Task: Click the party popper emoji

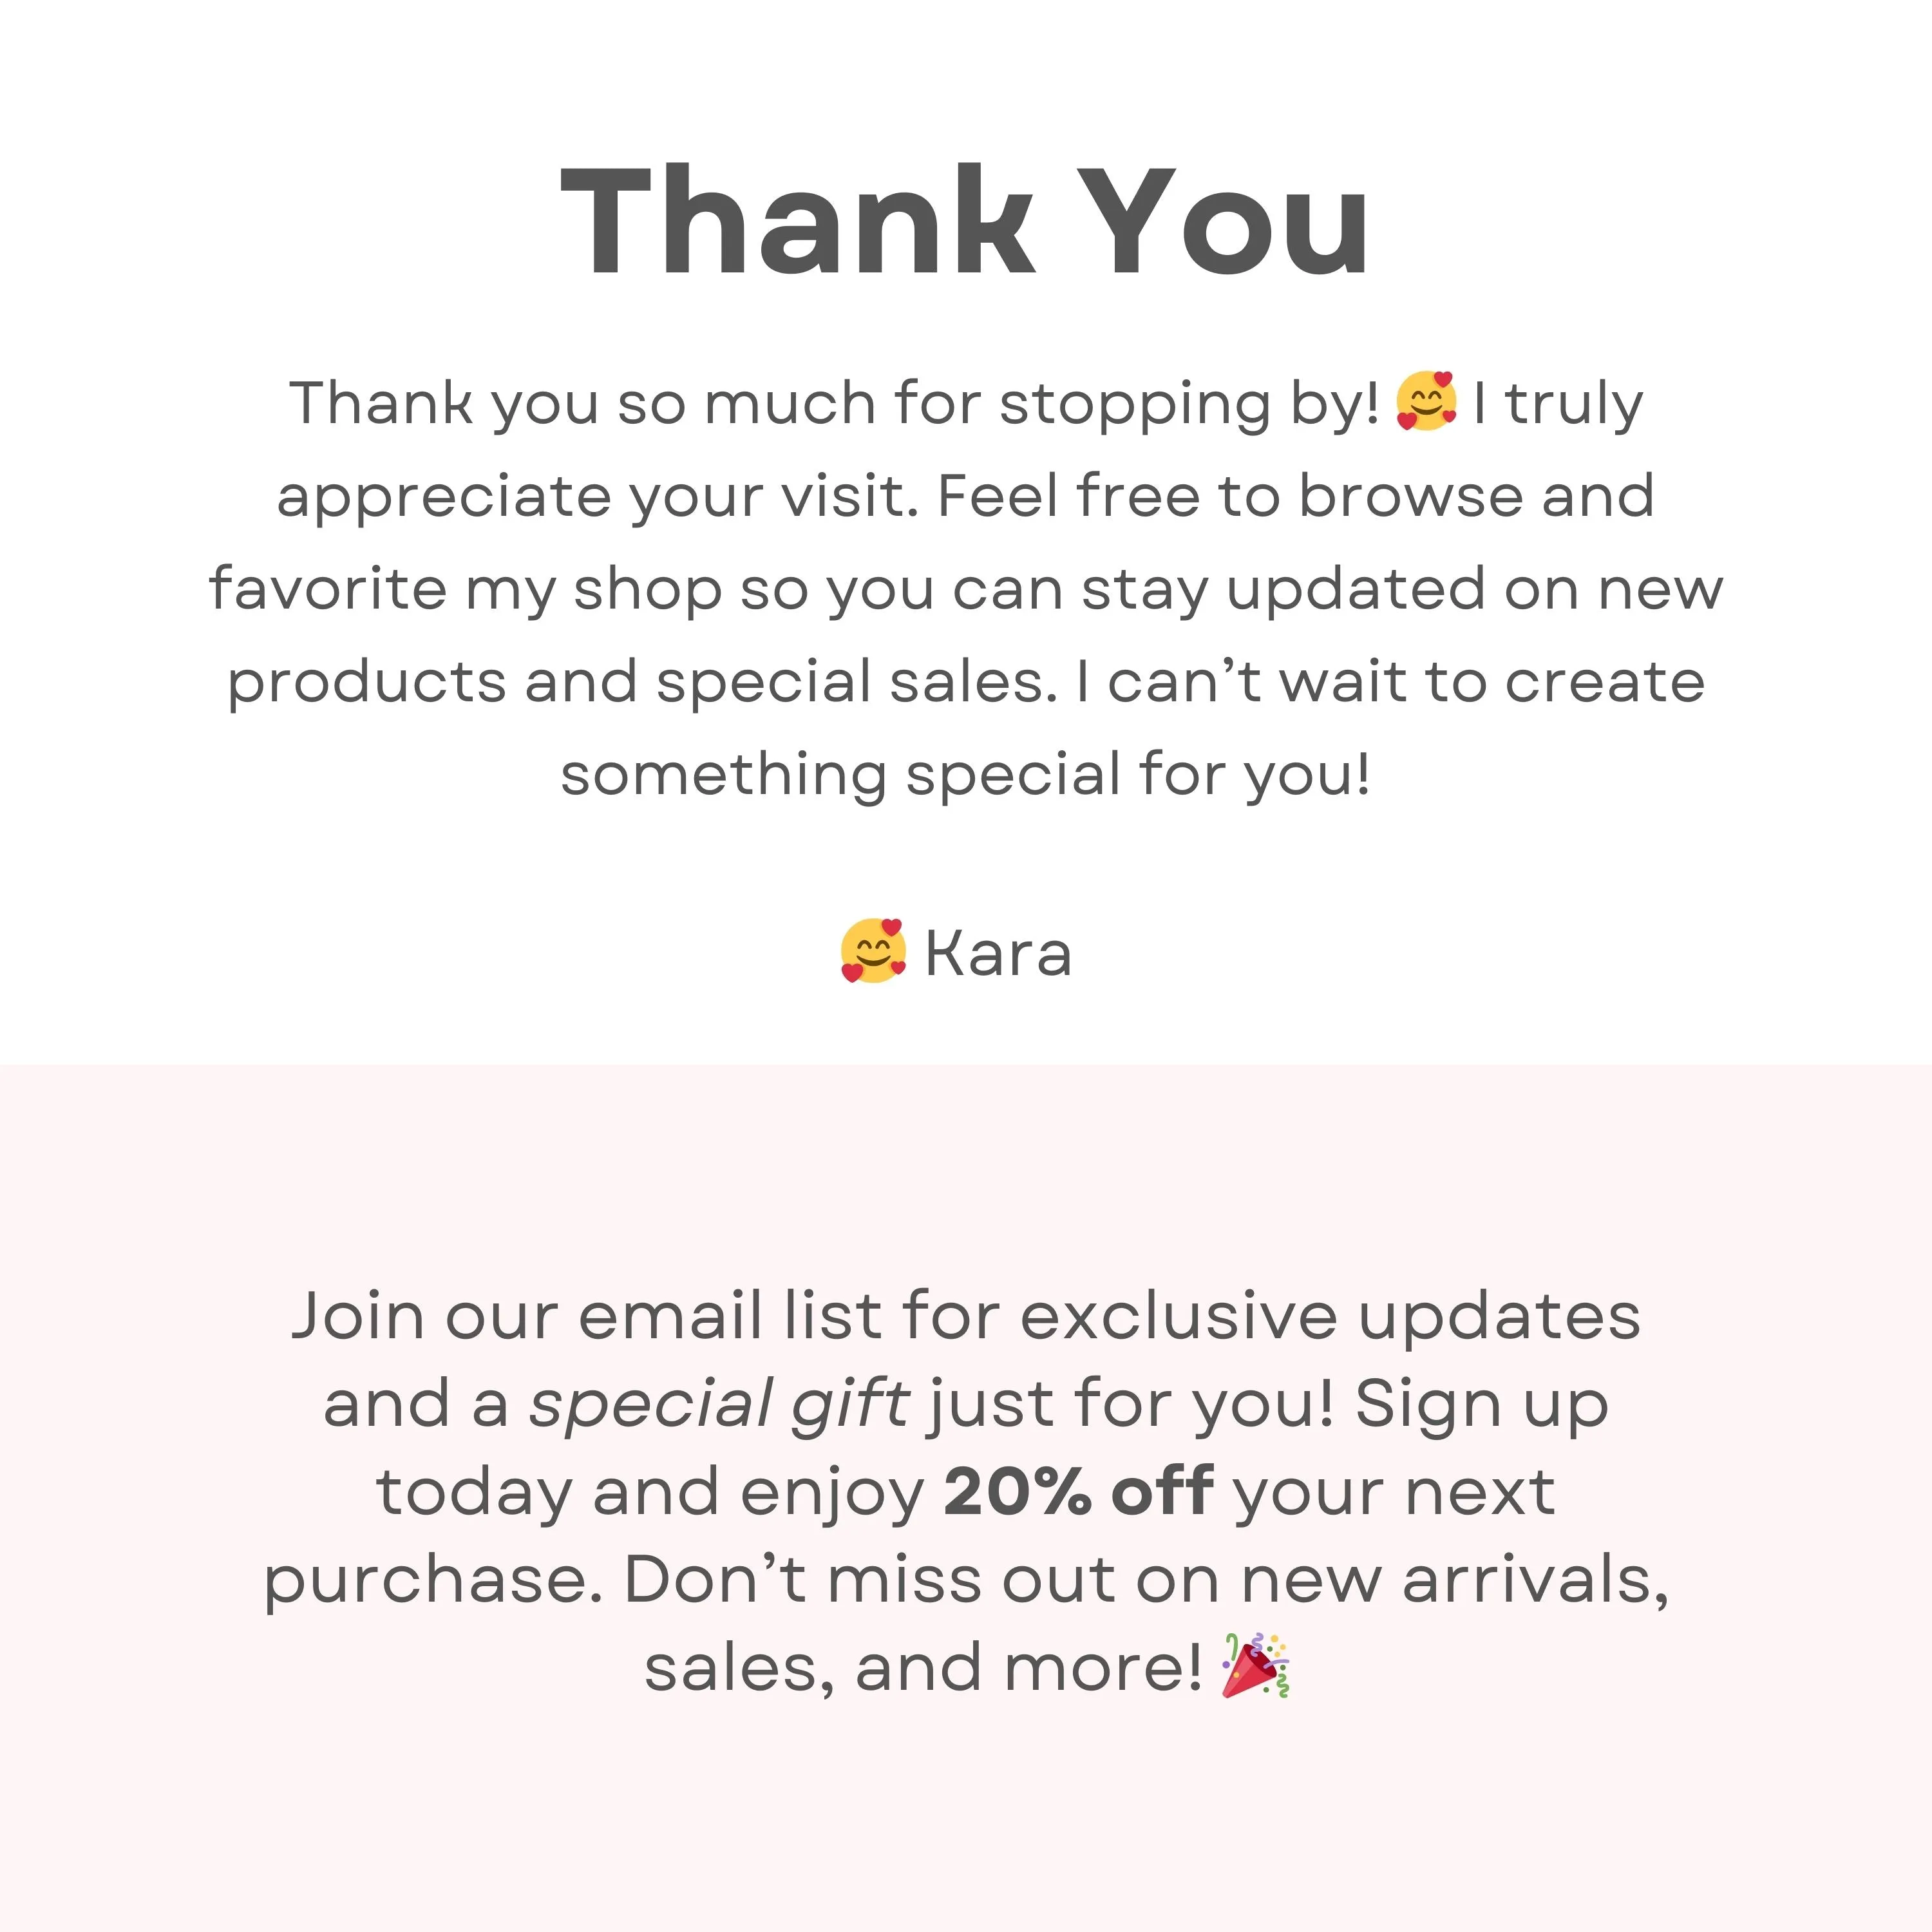Action: coord(1256,1666)
